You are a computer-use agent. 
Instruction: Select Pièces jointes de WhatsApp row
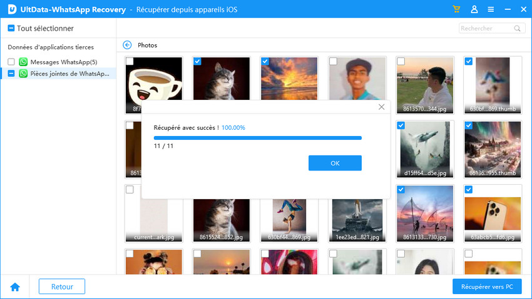58,74
